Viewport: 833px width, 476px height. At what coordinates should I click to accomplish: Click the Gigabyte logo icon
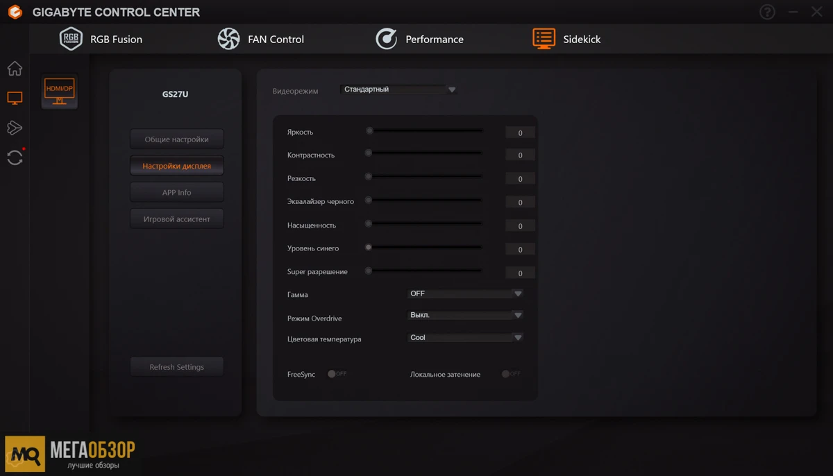point(15,12)
